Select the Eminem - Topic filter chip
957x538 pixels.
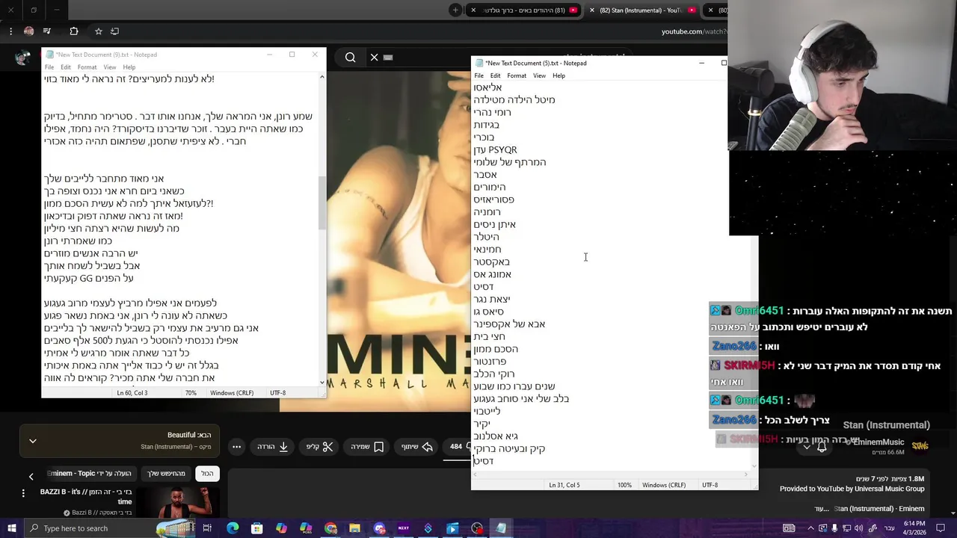tap(90, 474)
